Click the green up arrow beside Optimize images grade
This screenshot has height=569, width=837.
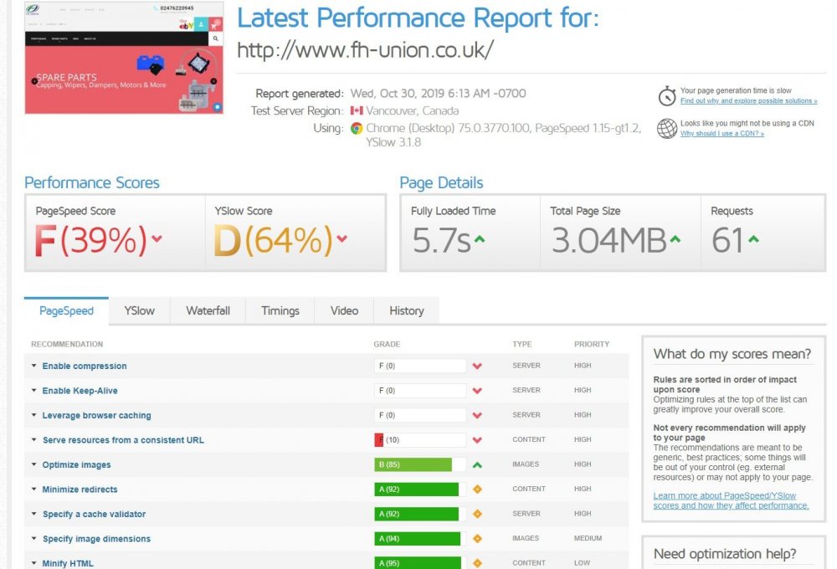477,464
